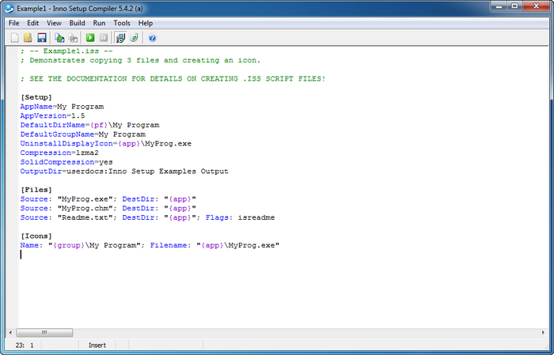Click the Target Setup toolbar icon
The image size is (554, 355).
click(120, 37)
